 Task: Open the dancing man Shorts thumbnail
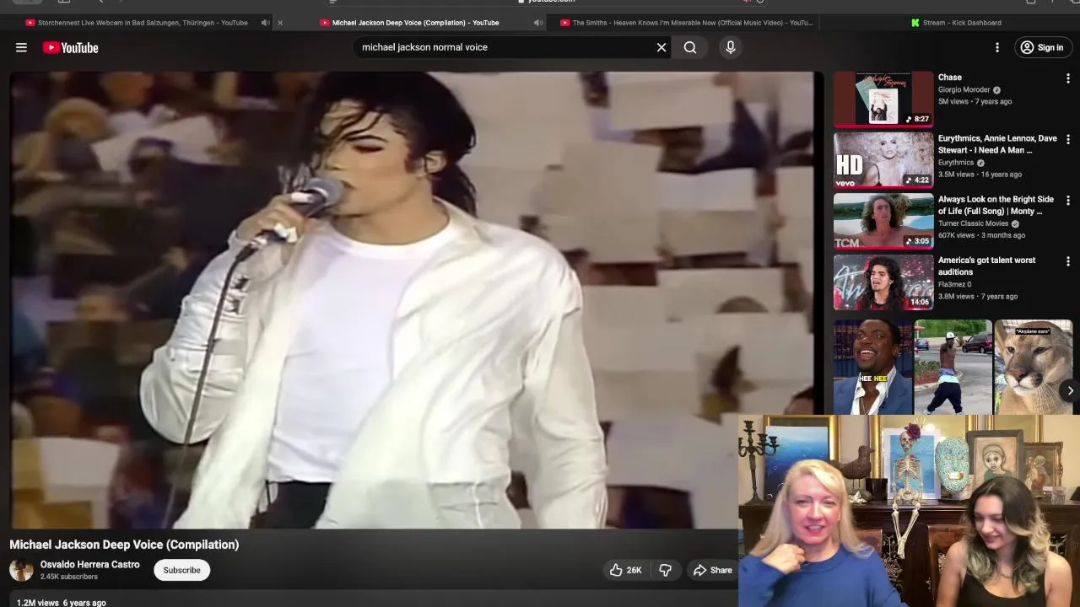pyautogui.click(x=953, y=368)
